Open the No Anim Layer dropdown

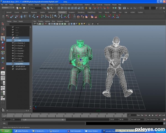[x=137, y=119]
